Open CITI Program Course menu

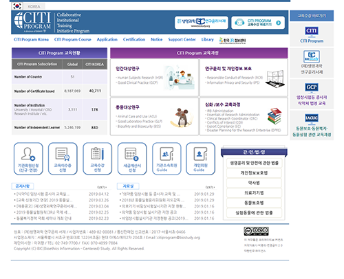(73, 39)
